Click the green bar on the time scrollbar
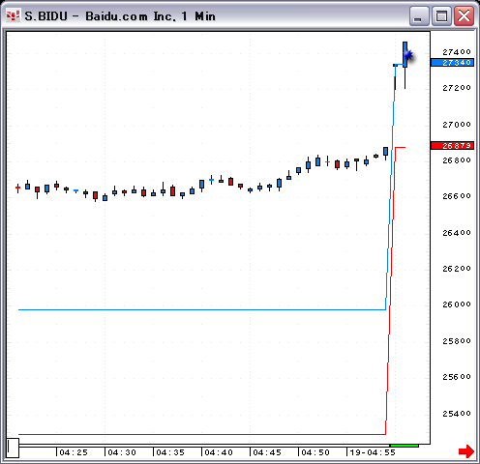The image size is (480, 464). (405, 446)
